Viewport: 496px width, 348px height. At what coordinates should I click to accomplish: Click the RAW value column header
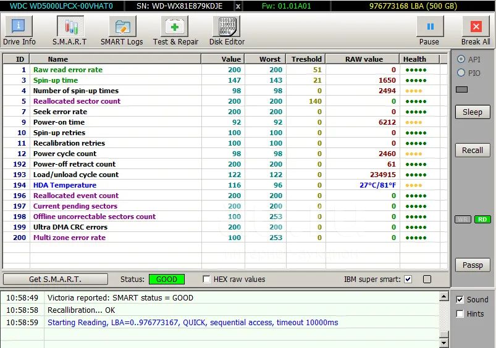(x=363, y=59)
